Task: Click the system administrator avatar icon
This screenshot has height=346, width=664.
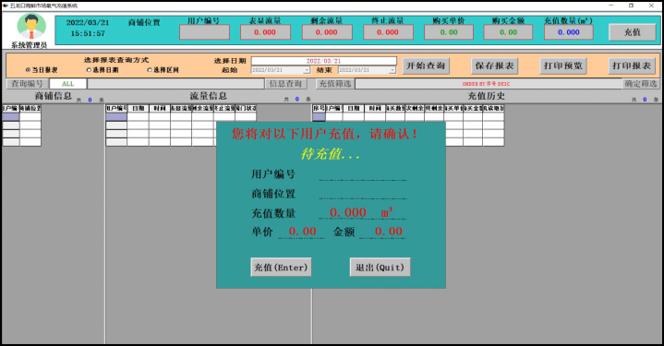Action: pos(31,27)
